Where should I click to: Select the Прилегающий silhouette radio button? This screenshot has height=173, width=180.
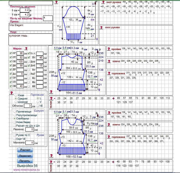[x=14, y=111]
